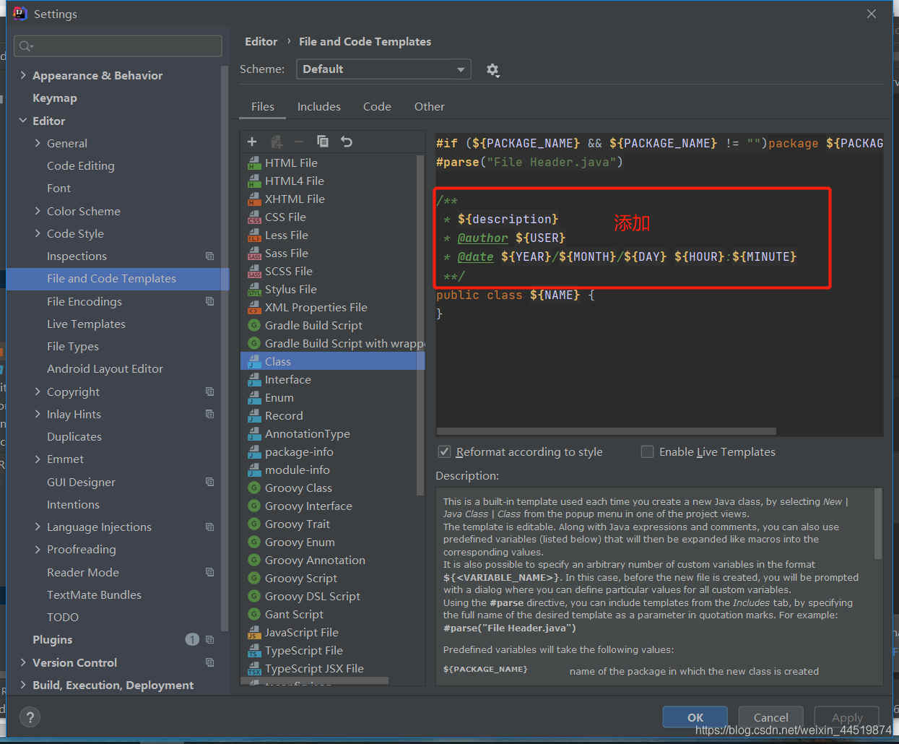Select the JavaScript File template
Image resolution: width=899 pixels, height=744 pixels.
click(x=301, y=633)
